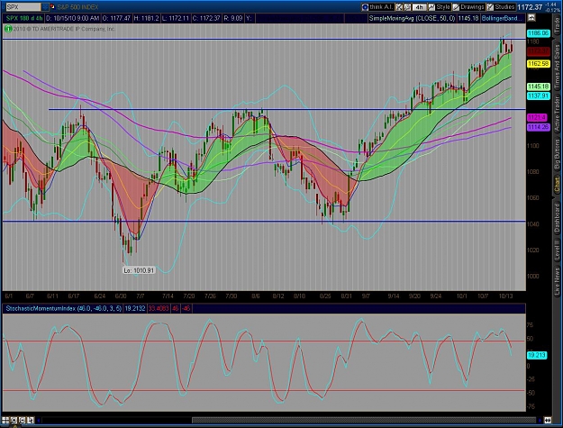The width and height of the screenshot is (563, 428).
Task: Click the C: 1172.37 close value
Action: [205, 18]
